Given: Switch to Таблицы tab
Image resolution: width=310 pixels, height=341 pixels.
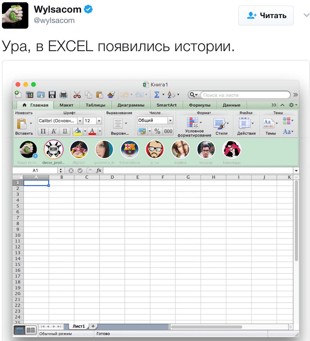Looking at the screenshot, I should tap(95, 105).
